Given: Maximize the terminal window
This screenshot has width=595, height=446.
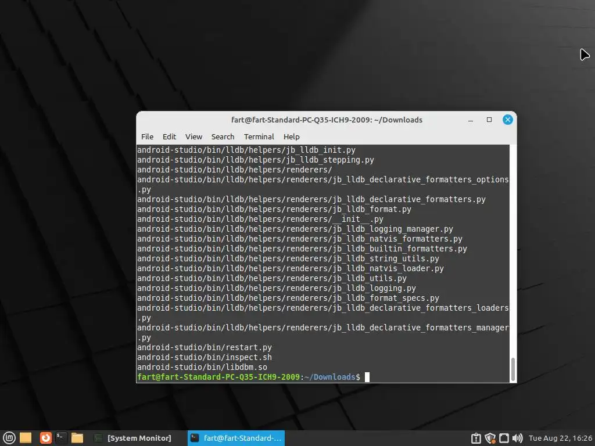Looking at the screenshot, I should coord(489,120).
